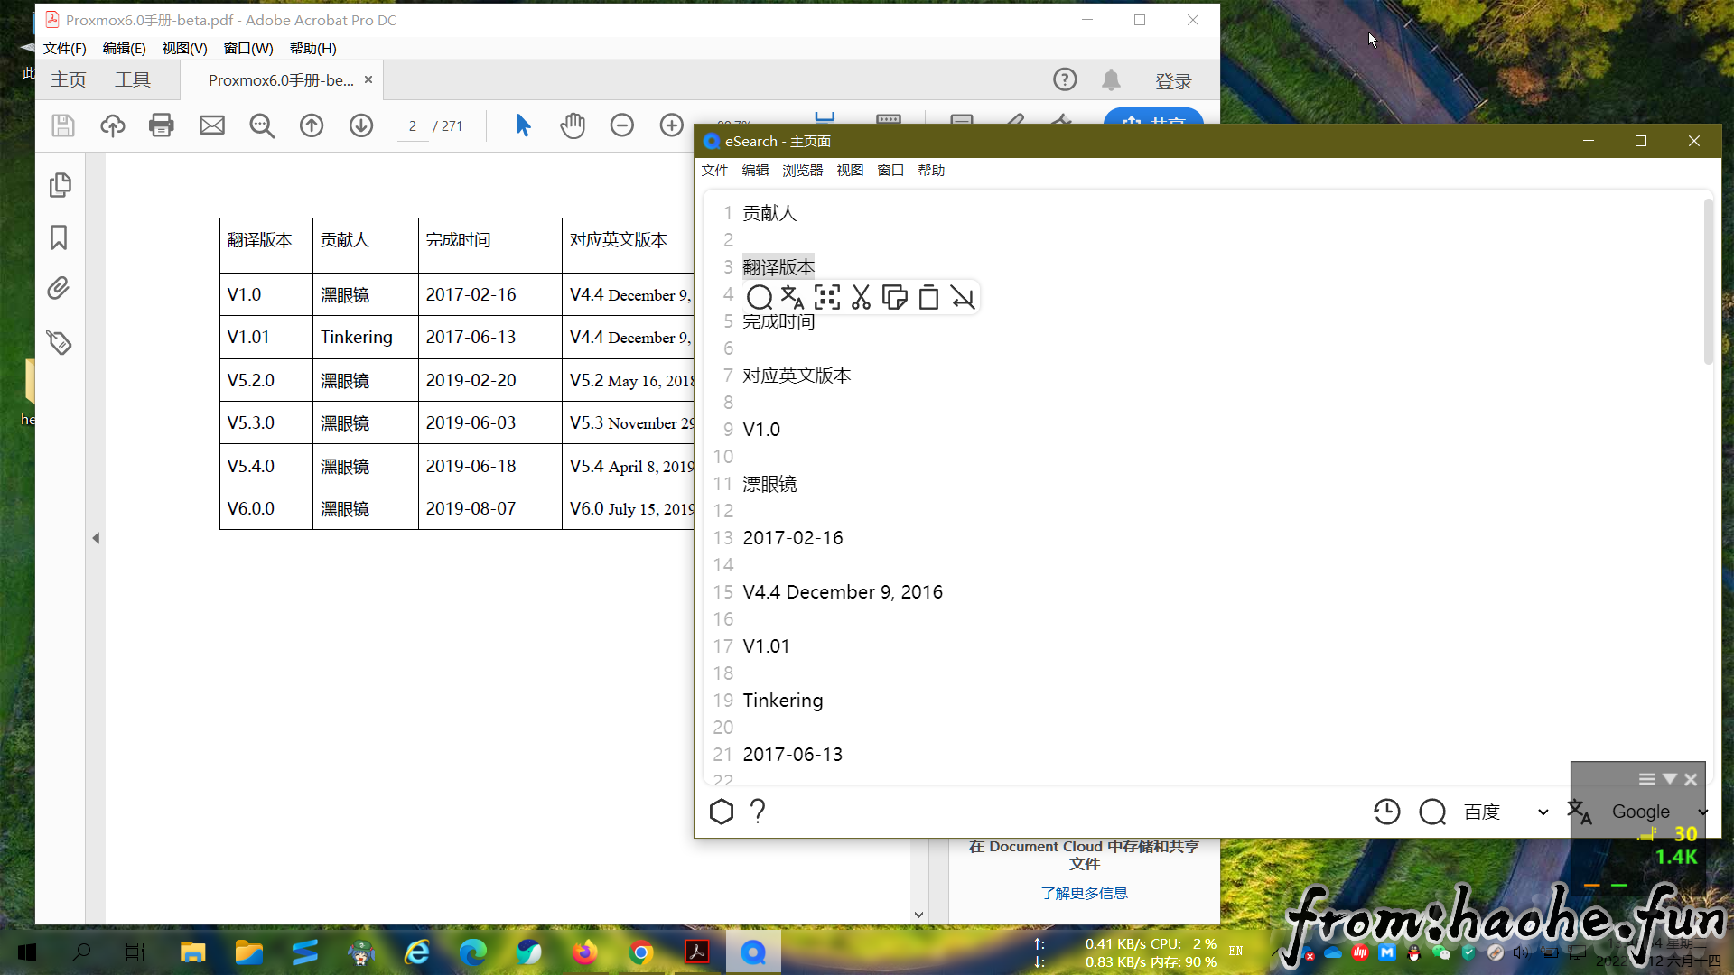Click the Acrobat zoom-in plus icon
1734x975 pixels.
click(x=672, y=125)
